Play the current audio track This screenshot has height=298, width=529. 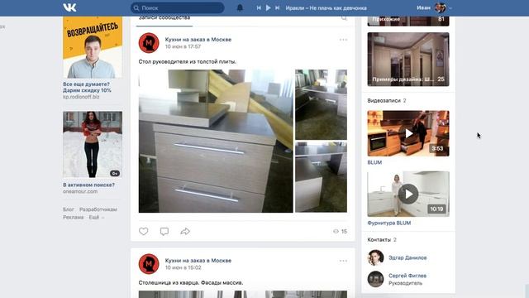click(x=268, y=7)
